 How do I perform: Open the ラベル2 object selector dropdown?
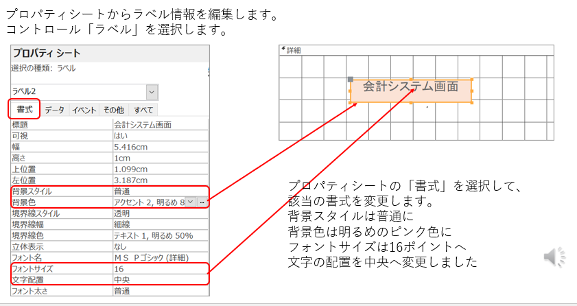152,91
